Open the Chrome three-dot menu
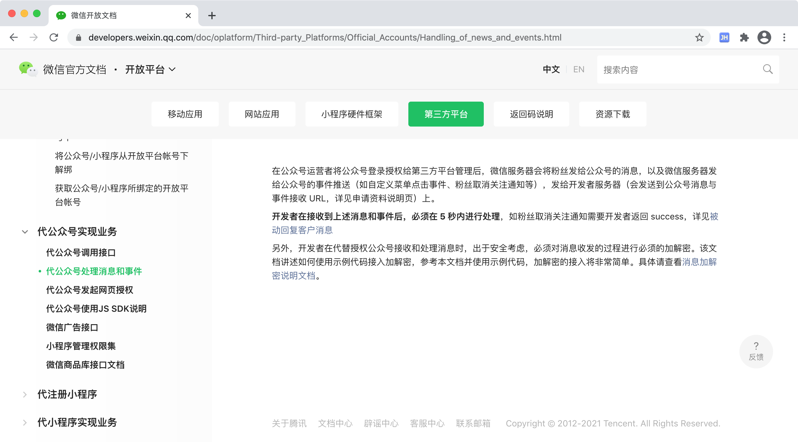The image size is (798, 442). pos(784,38)
